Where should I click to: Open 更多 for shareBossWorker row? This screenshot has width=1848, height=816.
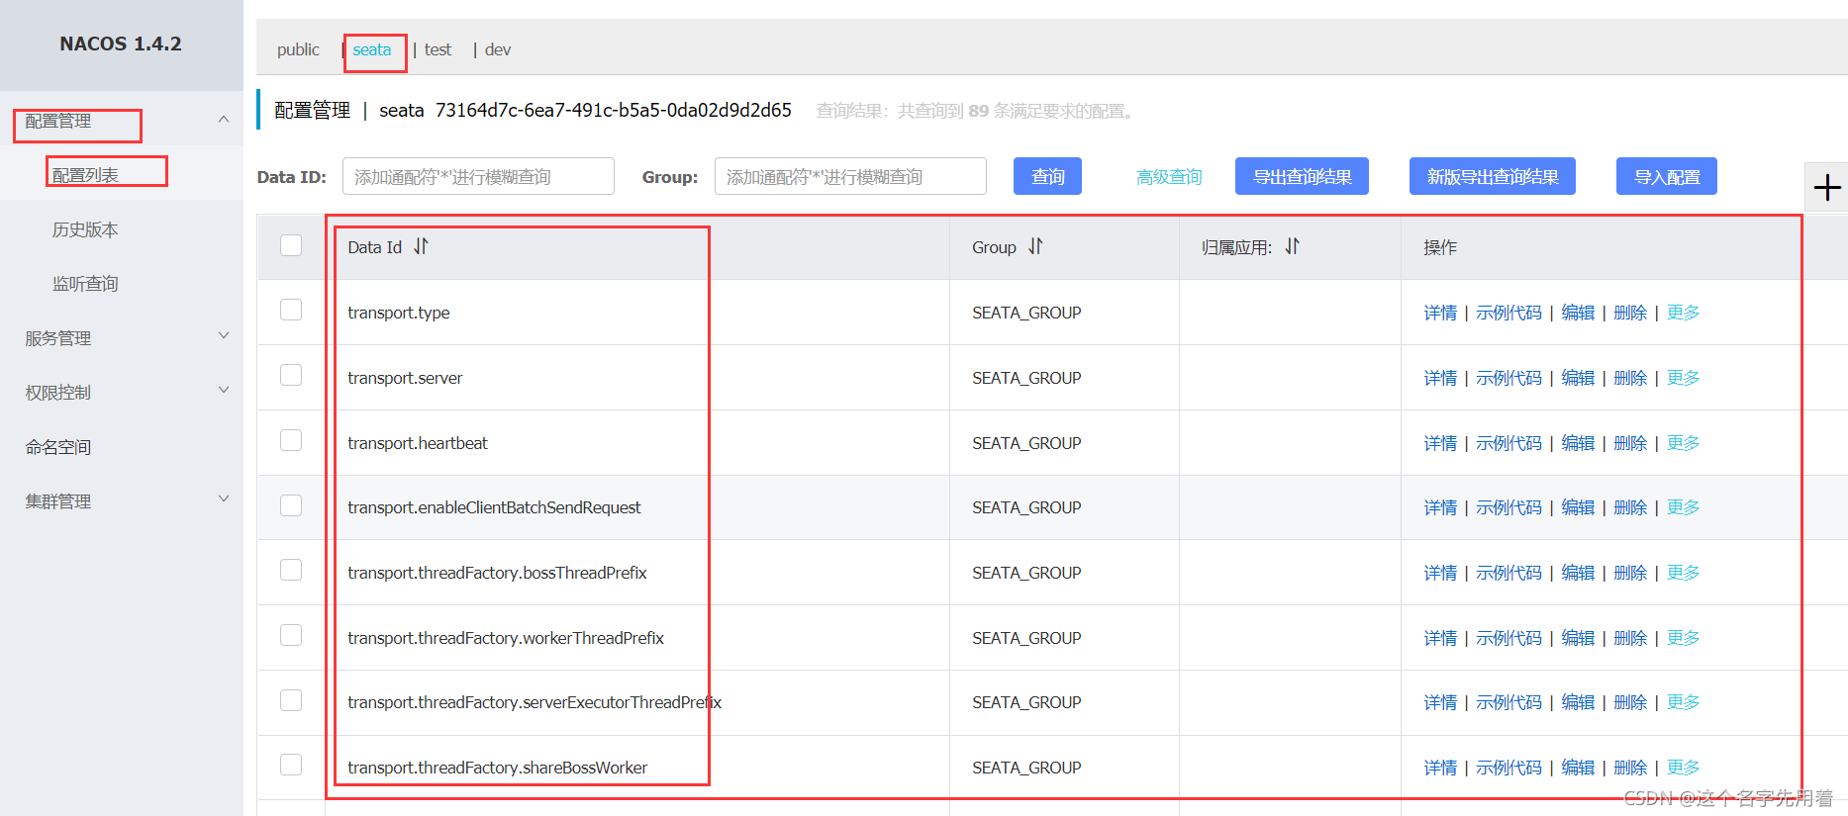tap(1683, 768)
